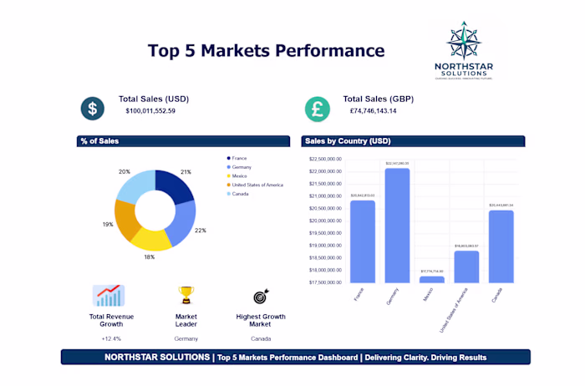Click the 21% donut label
Screen dimensions: 585x386
pos(186,172)
